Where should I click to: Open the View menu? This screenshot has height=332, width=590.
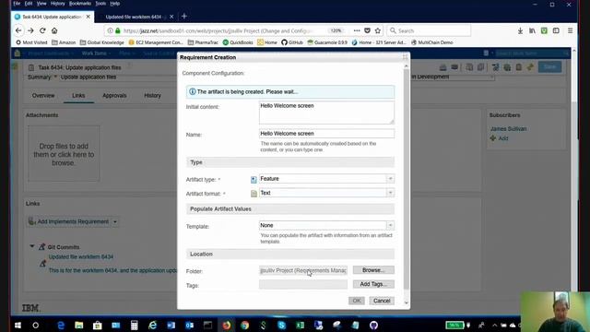tap(41, 4)
